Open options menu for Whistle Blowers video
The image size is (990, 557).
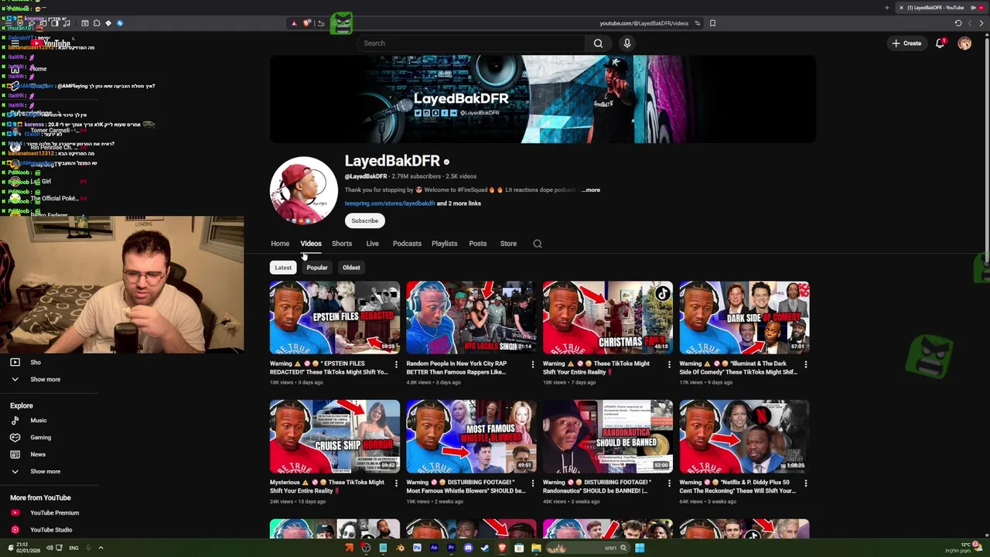pyautogui.click(x=532, y=484)
